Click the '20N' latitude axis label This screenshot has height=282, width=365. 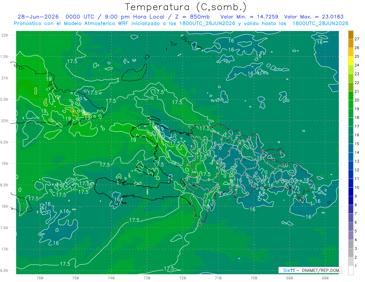click(5, 121)
